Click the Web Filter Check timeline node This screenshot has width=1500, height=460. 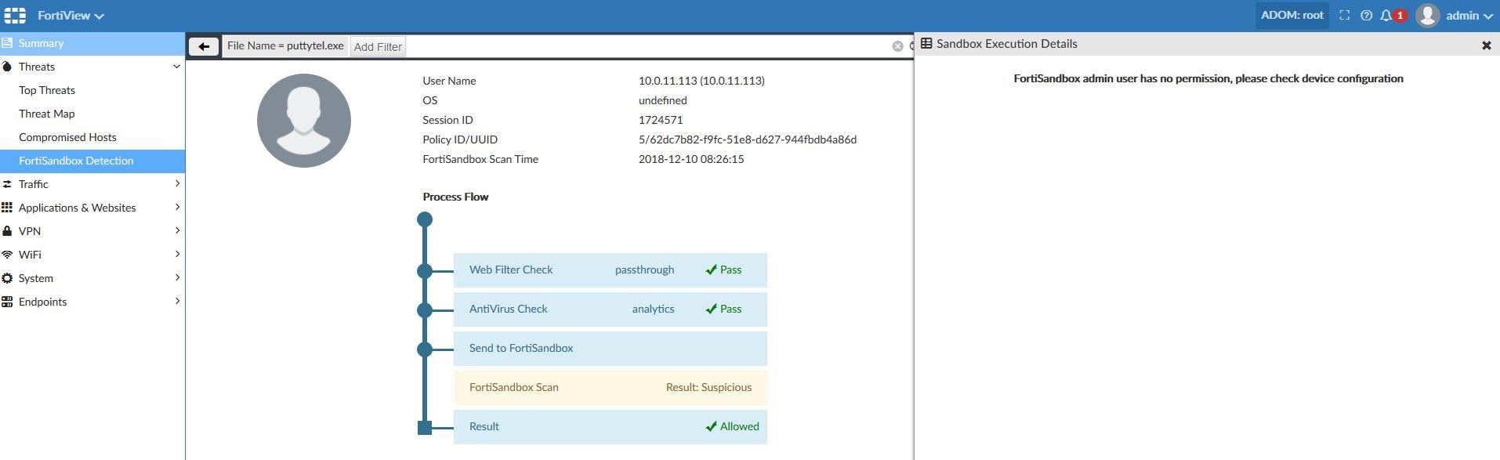425,271
